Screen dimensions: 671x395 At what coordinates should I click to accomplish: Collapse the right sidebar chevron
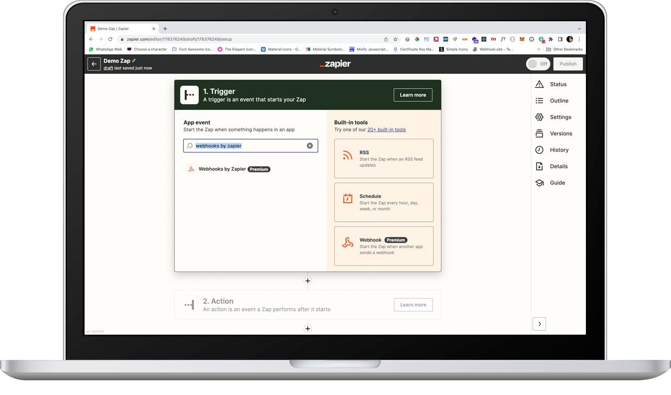[539, 324]
